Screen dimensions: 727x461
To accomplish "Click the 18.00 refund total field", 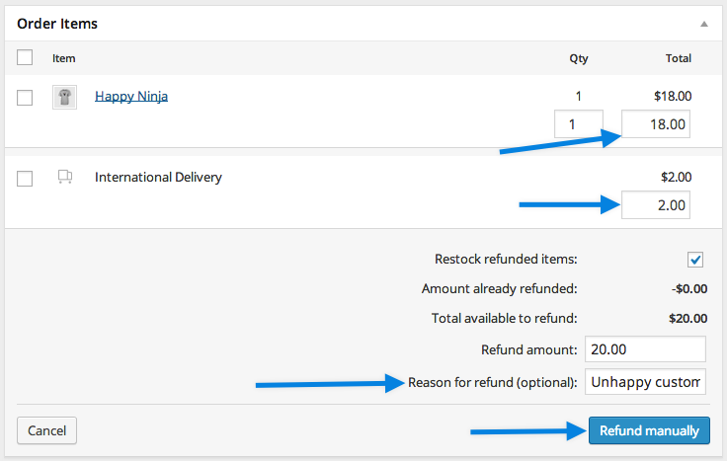I will coord(655,124).
